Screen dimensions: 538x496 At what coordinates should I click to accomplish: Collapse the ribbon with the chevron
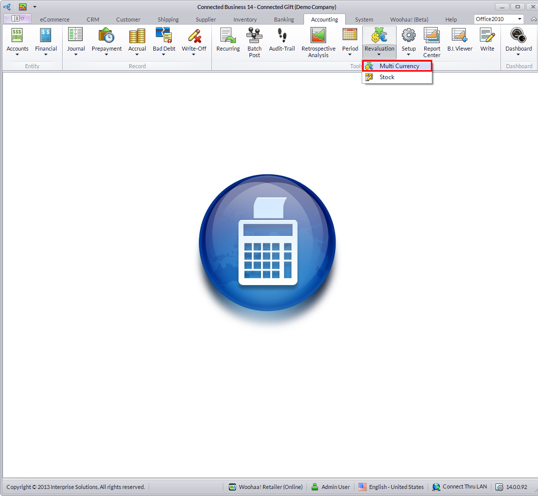534,19
